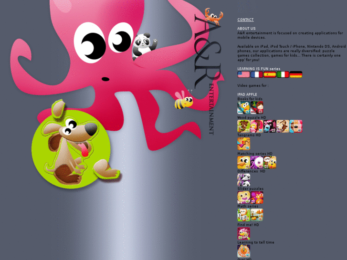
Task: Open the orange clock Learning to tell time icon
Action: [x=243, y=251]
